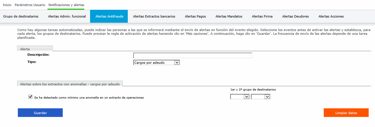Screen dimensions: 375x127
Task: Open Alertas Admin. funcional tab
Action: [67, 16]
